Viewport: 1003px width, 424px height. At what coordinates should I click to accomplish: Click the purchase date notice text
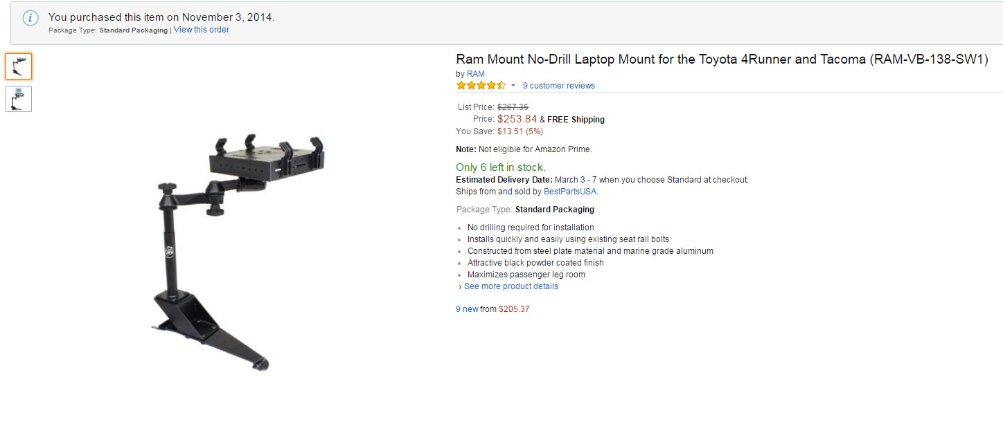[x=161, y=17]
